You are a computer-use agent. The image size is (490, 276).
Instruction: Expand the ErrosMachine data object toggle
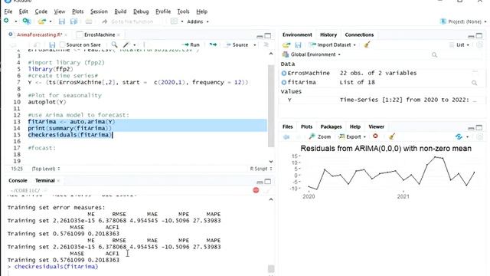pos(284,74)
